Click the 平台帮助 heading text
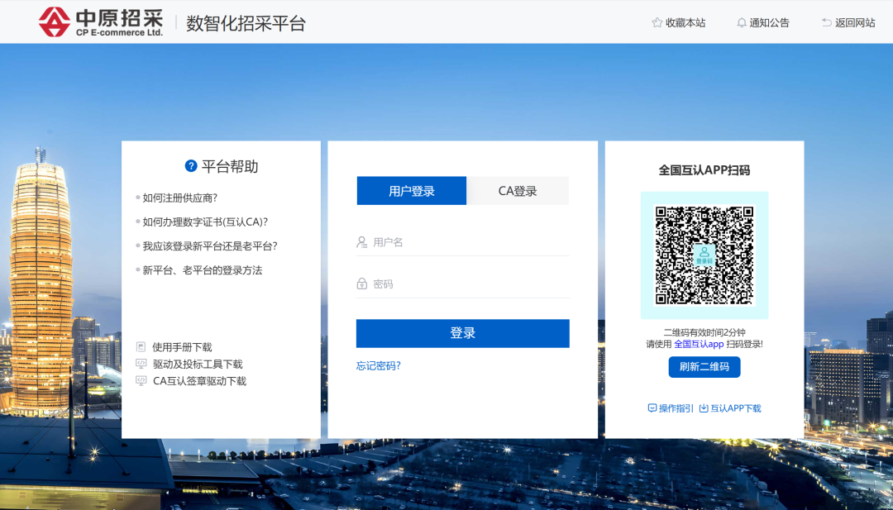Screen dimensions: 893x510 pyautogui.click(x=230, y=166)
